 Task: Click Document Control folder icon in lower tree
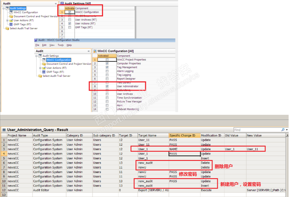pyautogui.click(x=44, y=64)
